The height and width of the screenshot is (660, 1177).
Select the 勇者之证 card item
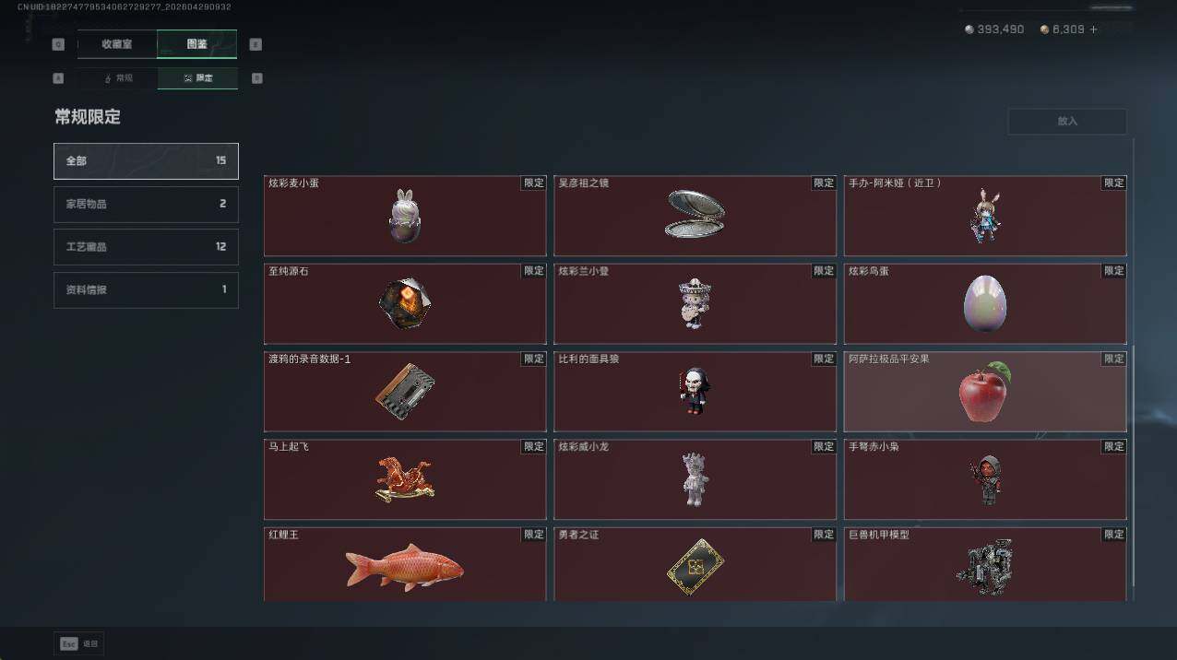695,564
